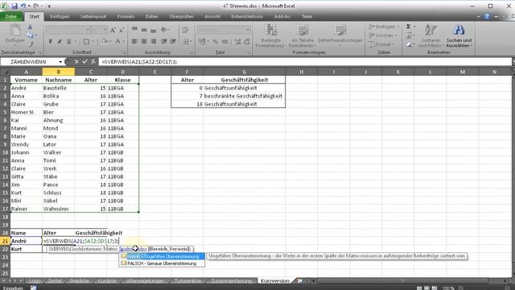Switch to the Daten ribbon tab

pos(152,16)
